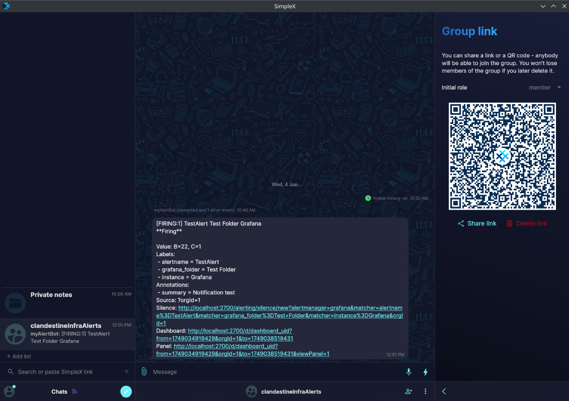Click the trash icon next to Delete link
The width and height of the screenshot is (569, 401).
click(510, 224)
